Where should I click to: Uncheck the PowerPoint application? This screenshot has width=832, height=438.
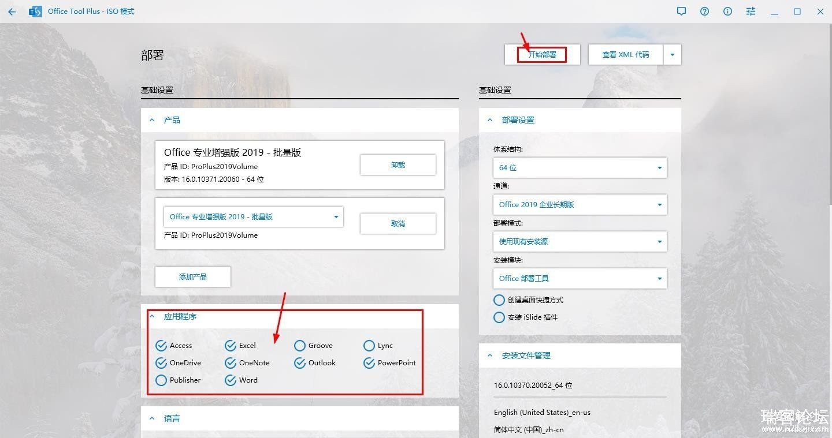[x=369, y=363]
